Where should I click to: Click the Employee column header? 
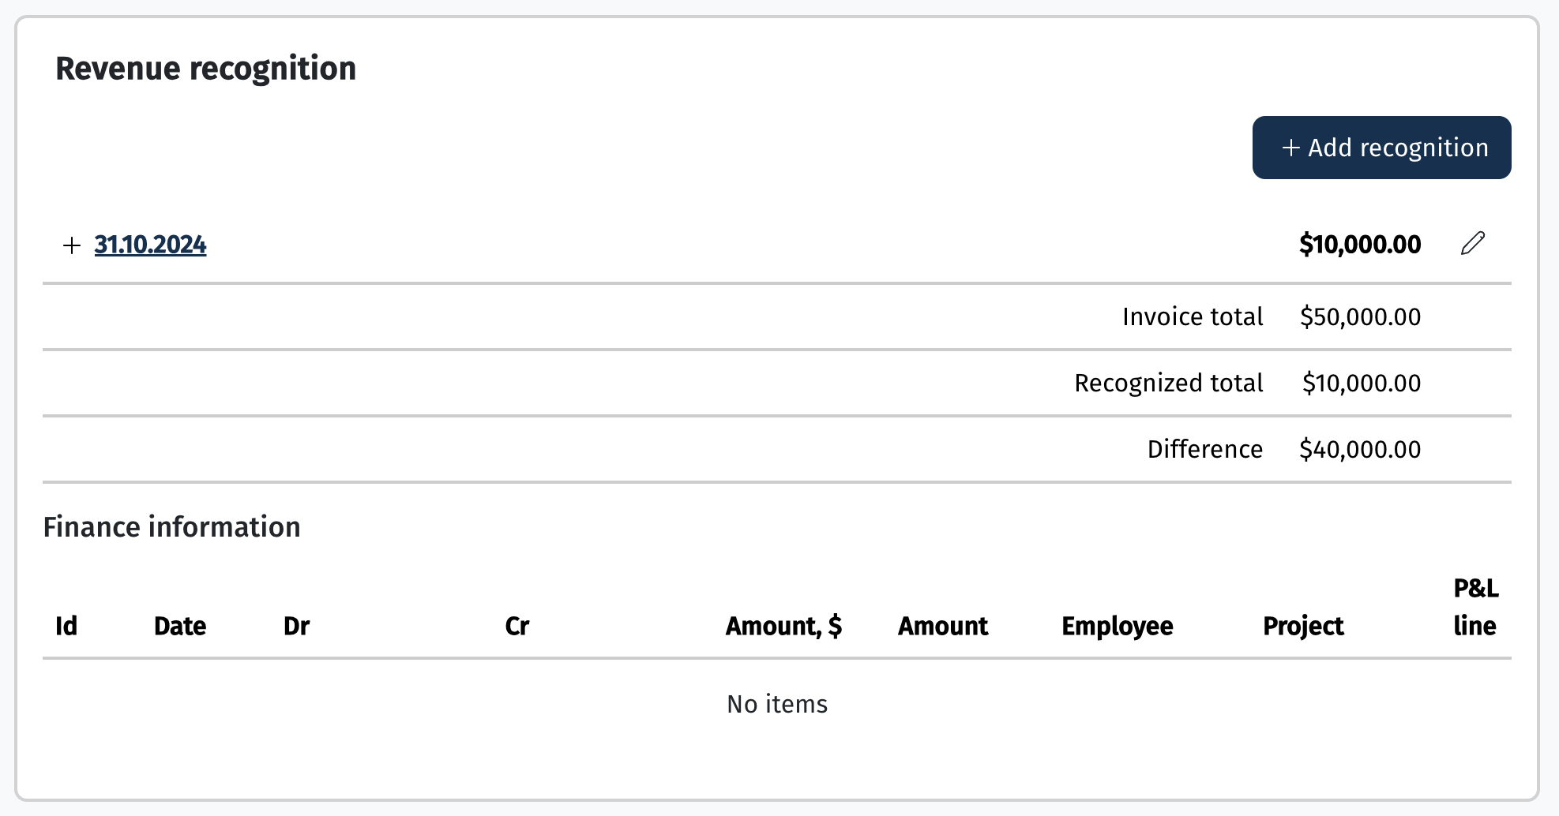[x=1118, y=626]
